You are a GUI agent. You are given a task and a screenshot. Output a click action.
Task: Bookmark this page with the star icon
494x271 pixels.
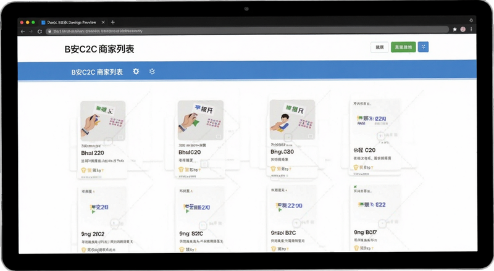coord(454,29)
